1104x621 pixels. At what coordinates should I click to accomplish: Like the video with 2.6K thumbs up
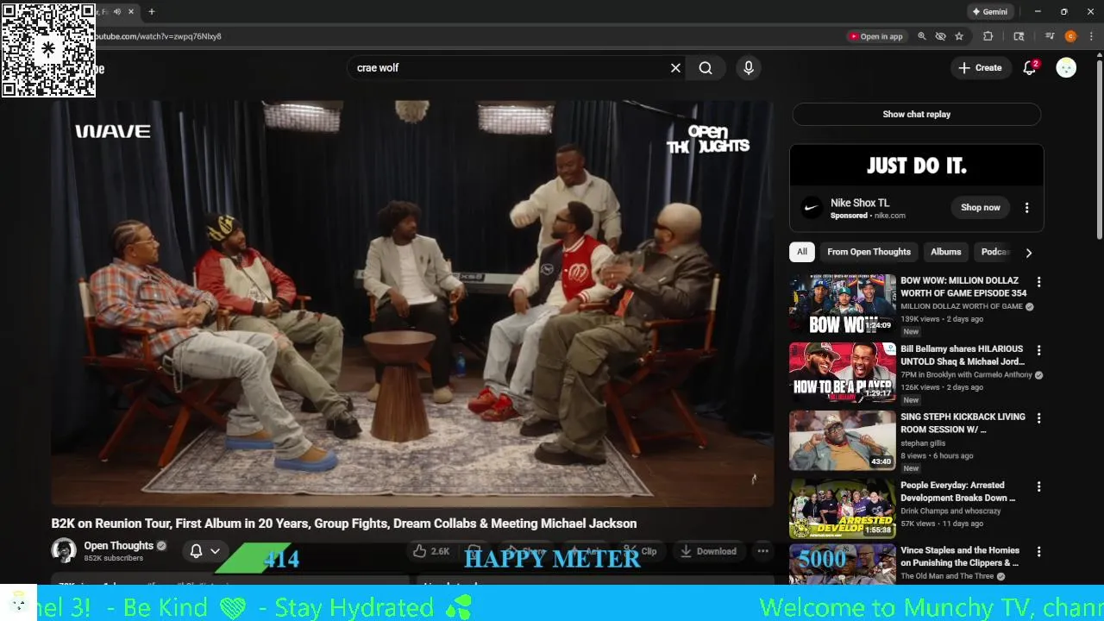click(x=431, y=551)
